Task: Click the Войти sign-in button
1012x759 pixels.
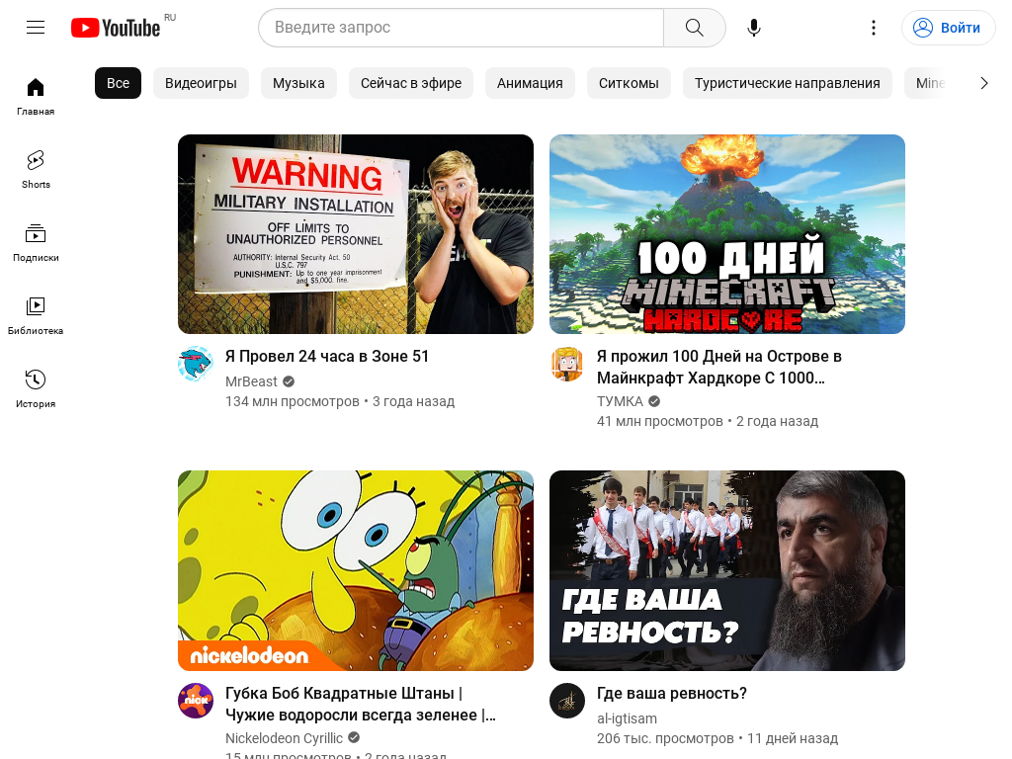Action: coord(948,28)
